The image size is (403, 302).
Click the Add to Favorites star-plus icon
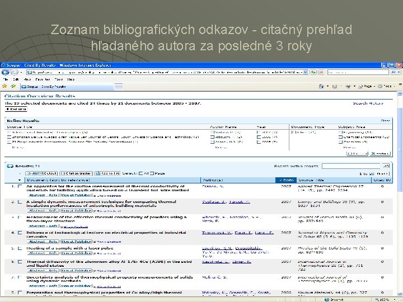pos(13,86)
